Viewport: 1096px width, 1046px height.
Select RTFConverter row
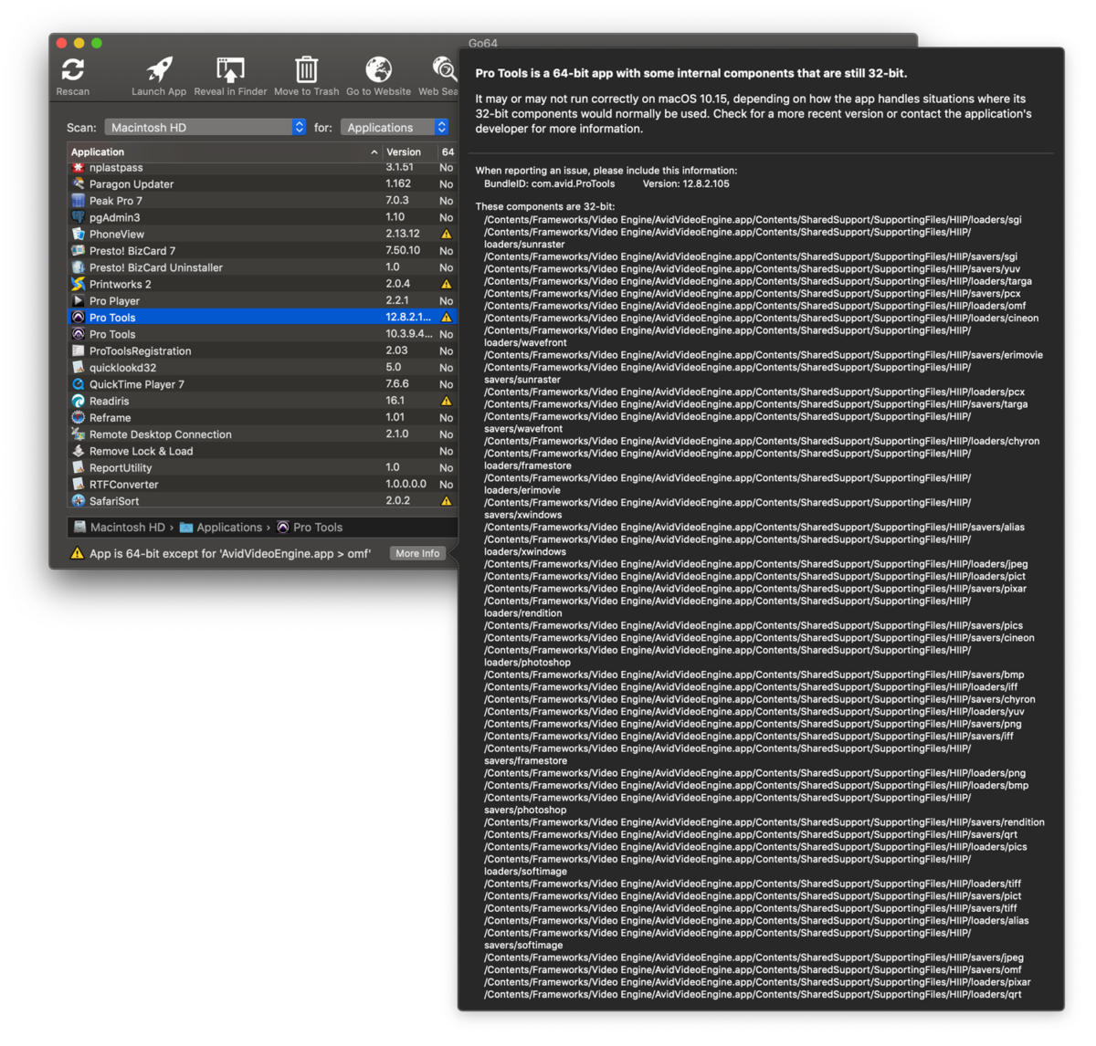(x=263, y=485)
